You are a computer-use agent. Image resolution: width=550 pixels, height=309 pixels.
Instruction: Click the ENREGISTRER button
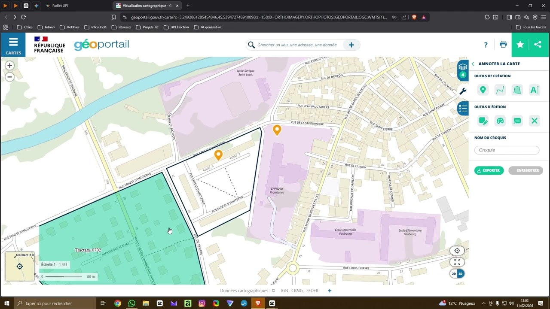[526, 170]
